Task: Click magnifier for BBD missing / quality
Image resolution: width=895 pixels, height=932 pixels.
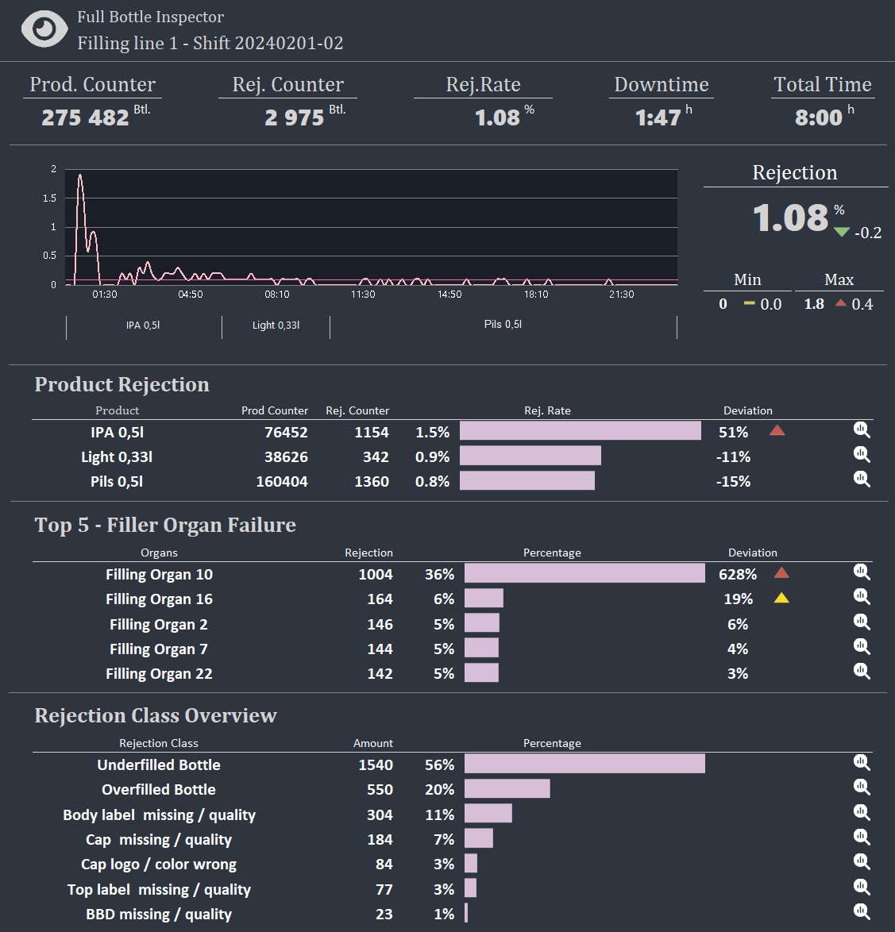Action: pos(862,911)
